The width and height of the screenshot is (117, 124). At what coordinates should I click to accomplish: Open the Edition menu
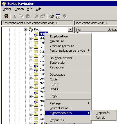coord(19,9)
